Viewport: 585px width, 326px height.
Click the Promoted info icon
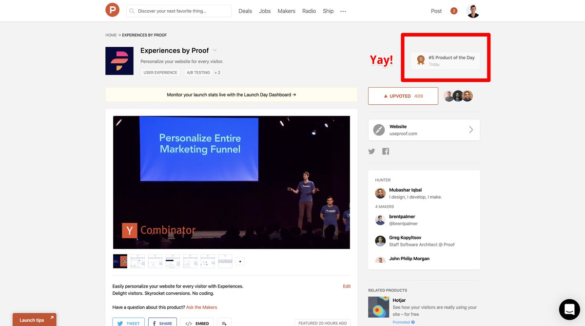pos(413,322)
